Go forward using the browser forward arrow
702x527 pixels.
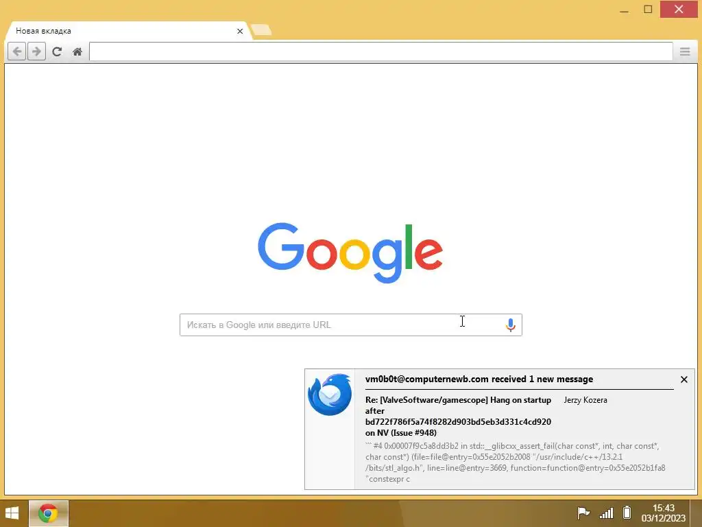point(37,51)
